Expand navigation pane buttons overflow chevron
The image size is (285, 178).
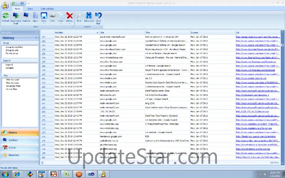pos(36,162)
